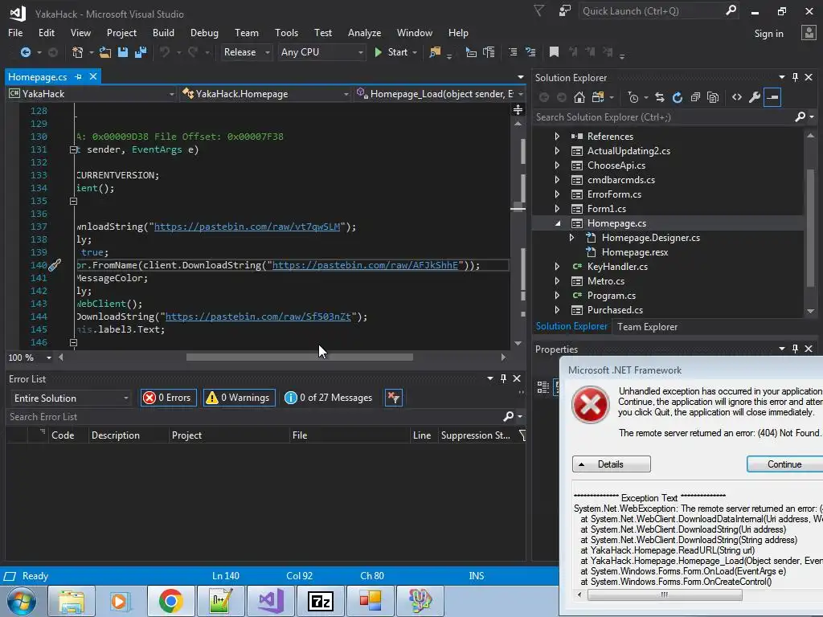Viewport: 823px width, 617px height.
Task: Open the pastebin vt7qwSLM link on line 137
Action: (247, 227)
